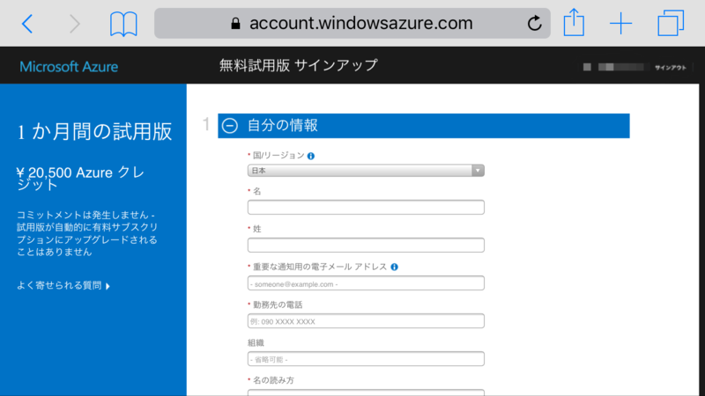This screenshot has width=705, height=396.
Task: Click the info icon beside 国/リージョン
Action: [311, 156]
